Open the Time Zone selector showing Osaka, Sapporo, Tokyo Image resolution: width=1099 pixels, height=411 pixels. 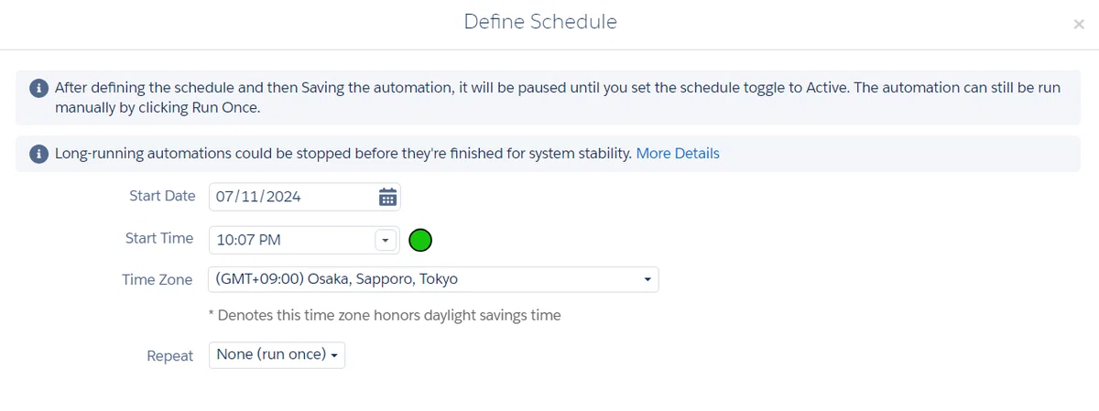point(433,279)
